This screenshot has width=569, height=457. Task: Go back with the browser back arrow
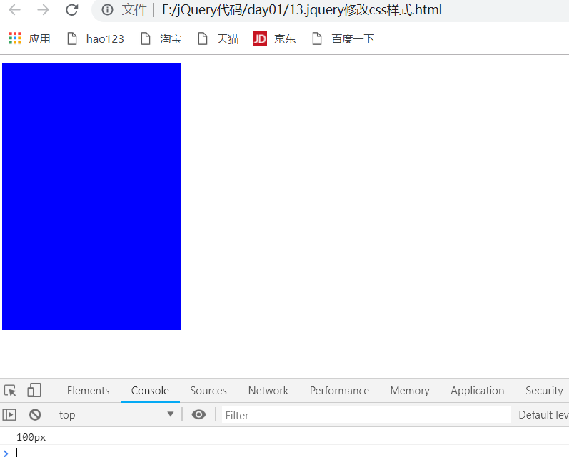pyautogui.click(x=14, y=10)
